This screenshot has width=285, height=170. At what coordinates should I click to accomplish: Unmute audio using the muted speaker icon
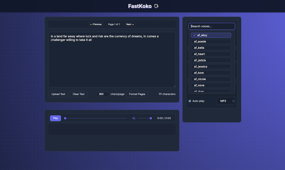pos(134,118)
